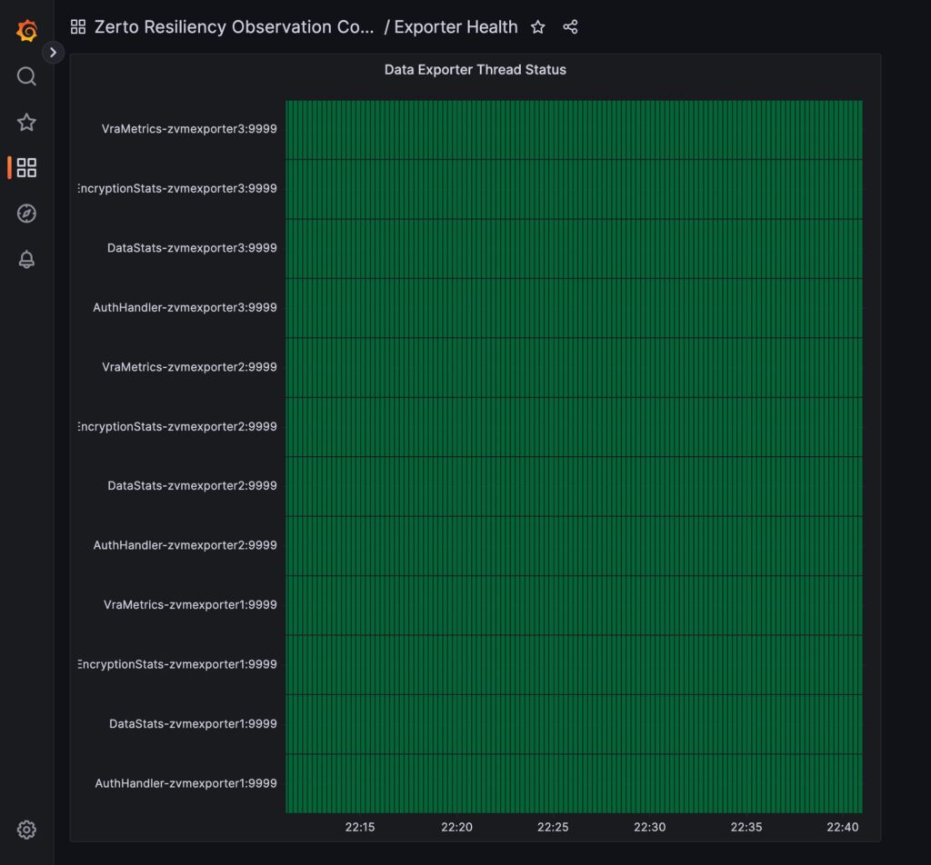
Task: Click the AuthHandler-zvmexporter2:9999 row label
Action: pyautogui.click(x=185, y=545)
